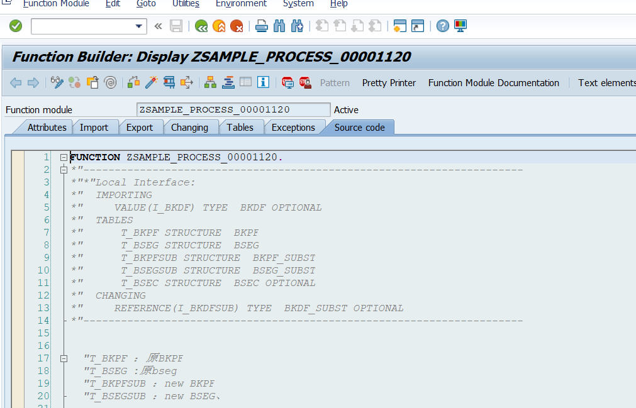This screenshot has width=636, height=408.
Task: Click the 'Active' status text
Action: [346, 110]
